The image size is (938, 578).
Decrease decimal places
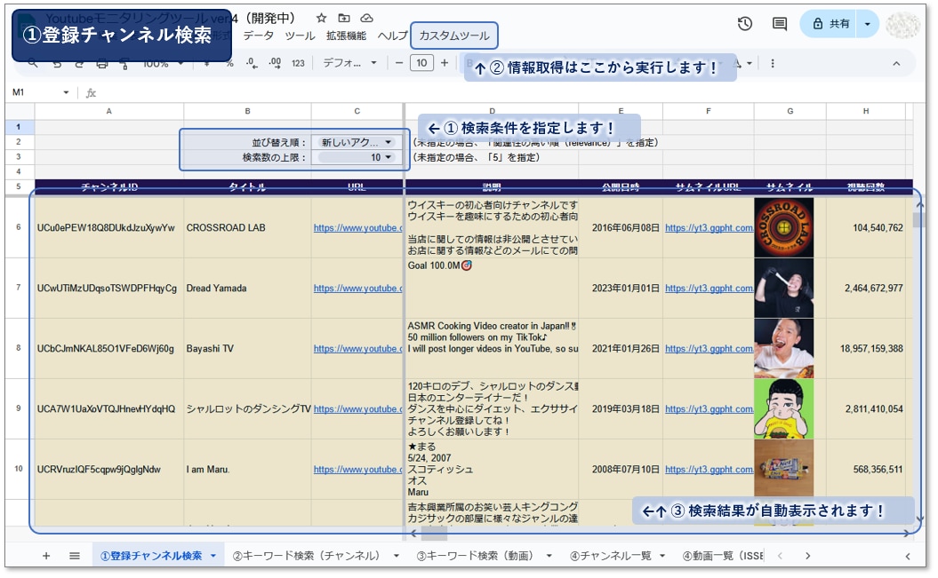pyautogui.click(x=252, y=63)
